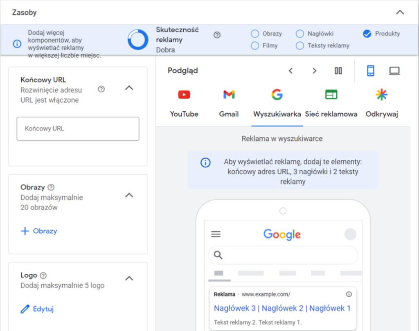
Task: Show previous ad preview with left arrow
Action: pos(291,71)
